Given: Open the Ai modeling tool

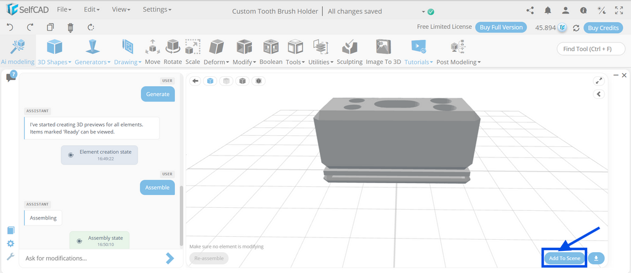Looking at the screenshot, I should (x=18, y=52).
